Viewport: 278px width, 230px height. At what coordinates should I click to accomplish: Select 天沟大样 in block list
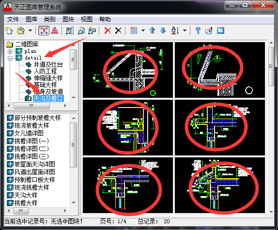coord(26,195)
